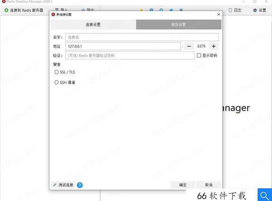Click the green plus connect-to-Redis icon
The height and width of the screenshot is (201, 272).
point(6,10)
